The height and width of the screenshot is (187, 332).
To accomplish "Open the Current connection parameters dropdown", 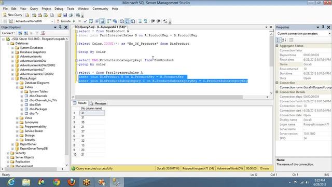I will [x=329, y=34].
